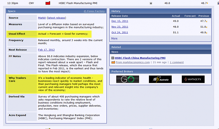Screen dimensions: 219x129
Task: Click the Derived Via row label
Action: [x=16, y=97]
